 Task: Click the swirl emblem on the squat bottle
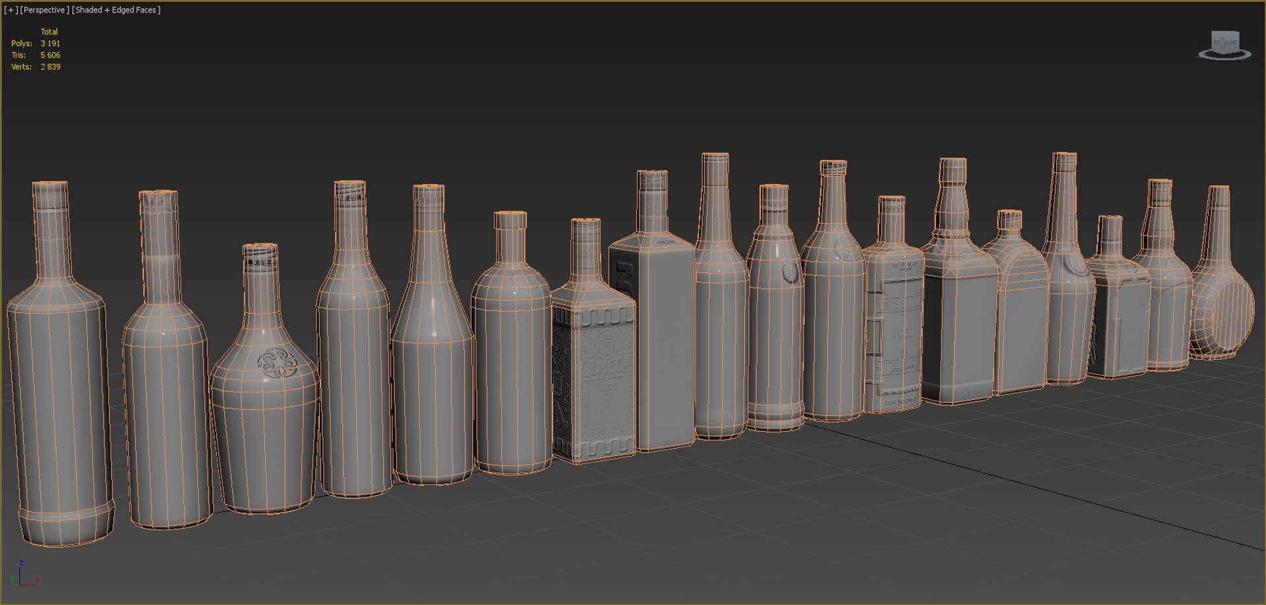click(x=278, y=363)
